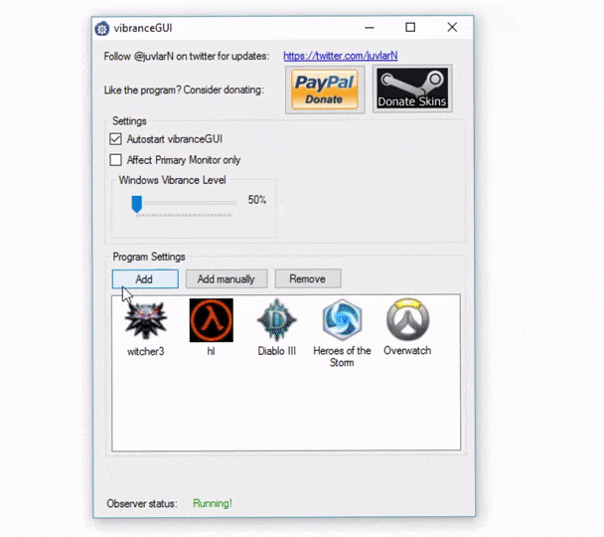Open the PayPal Donate button
Viewport: 604px width, 537px height.
point(325,89)
